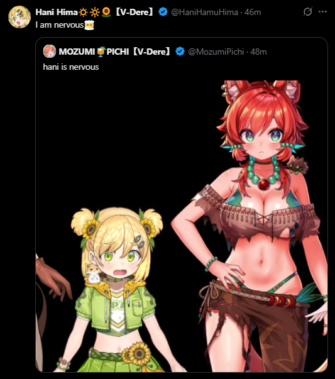
Task: Open Mozumi Pichi's small avatar
Action: pyautogui.click(x=49, y=52)
